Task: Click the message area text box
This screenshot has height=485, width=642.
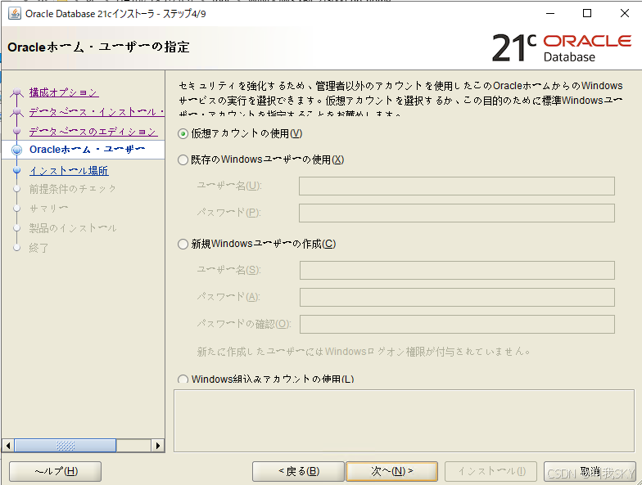Action: [404, 420]
